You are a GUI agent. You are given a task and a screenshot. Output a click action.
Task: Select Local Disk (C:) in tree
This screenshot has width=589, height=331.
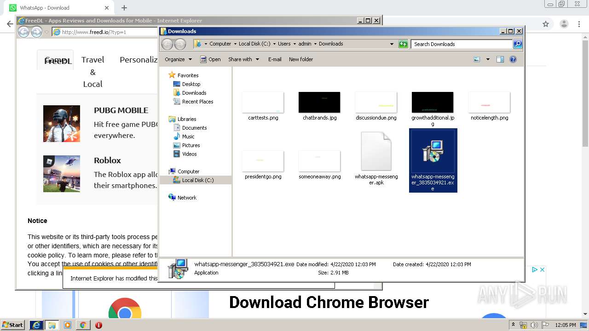pyautogui.click(x=198, y=180)
